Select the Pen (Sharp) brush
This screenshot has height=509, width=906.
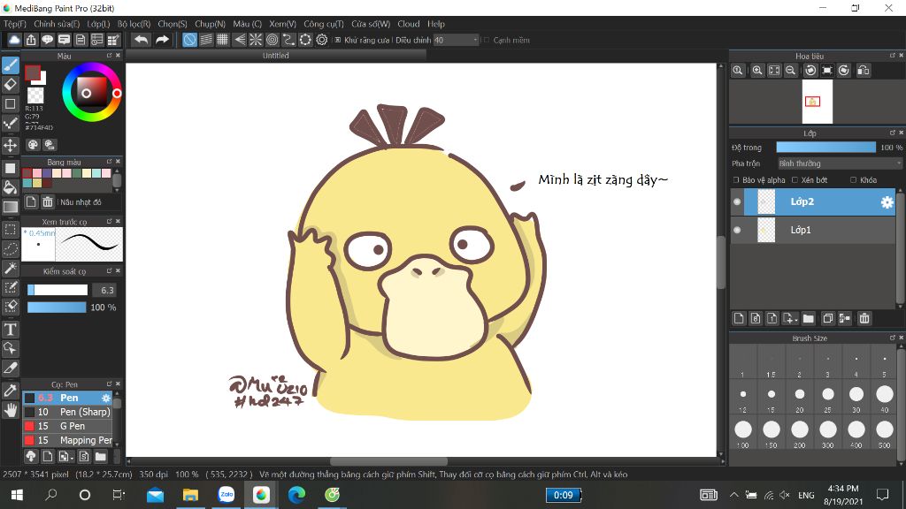[x=67, y=412]
